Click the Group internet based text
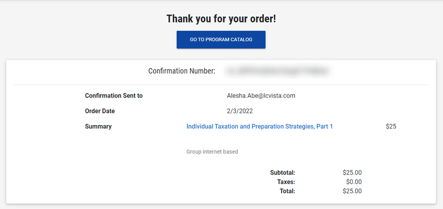 pyautogui.click(x=212, y=152)
